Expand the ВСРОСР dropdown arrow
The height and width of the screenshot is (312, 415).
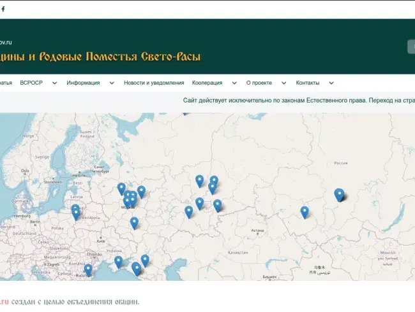tap(54, 83)
